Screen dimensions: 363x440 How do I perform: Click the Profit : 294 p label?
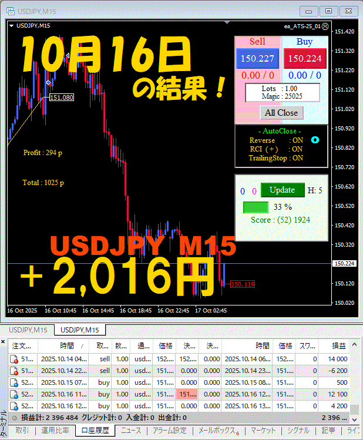click(x=43, y=153)
